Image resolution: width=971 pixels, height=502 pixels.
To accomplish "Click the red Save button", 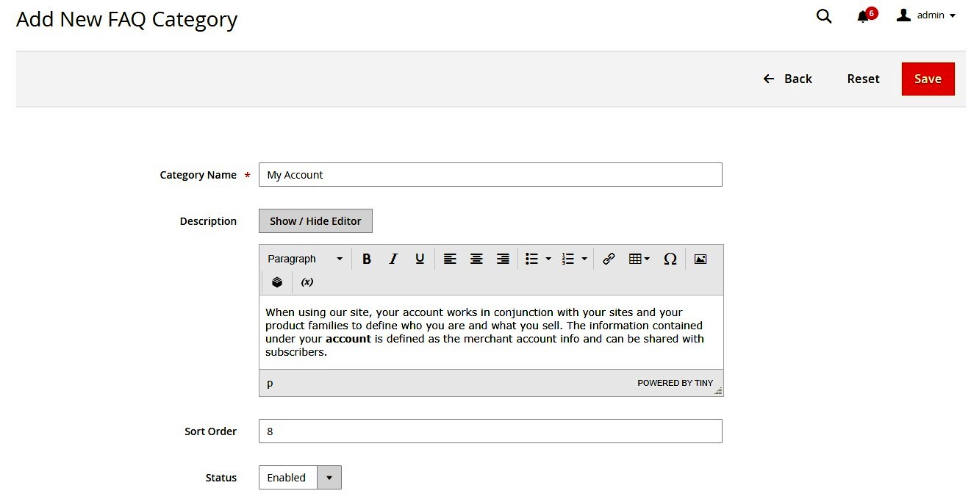I will tap(928, 79).
